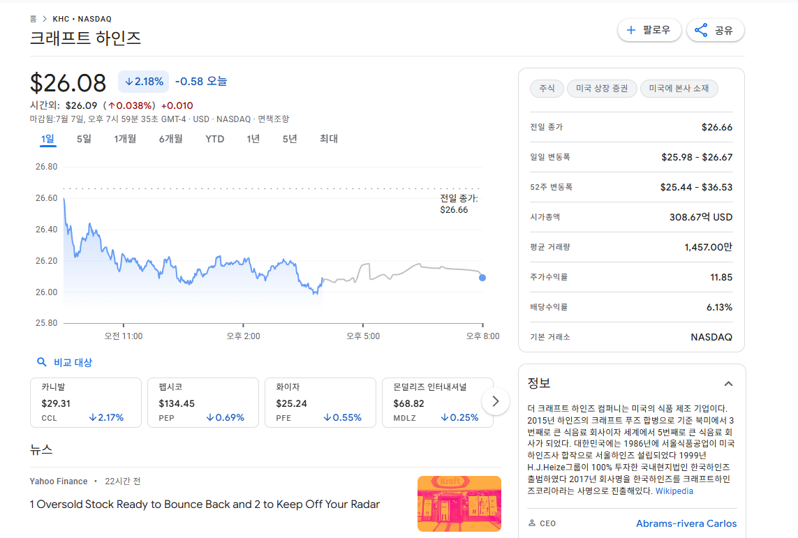Click the 시간외 $26.09 after-hours price
Screen dimensions: 798x538
82,106
